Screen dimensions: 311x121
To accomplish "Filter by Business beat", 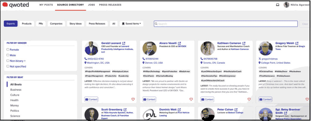I will point(16,90).
